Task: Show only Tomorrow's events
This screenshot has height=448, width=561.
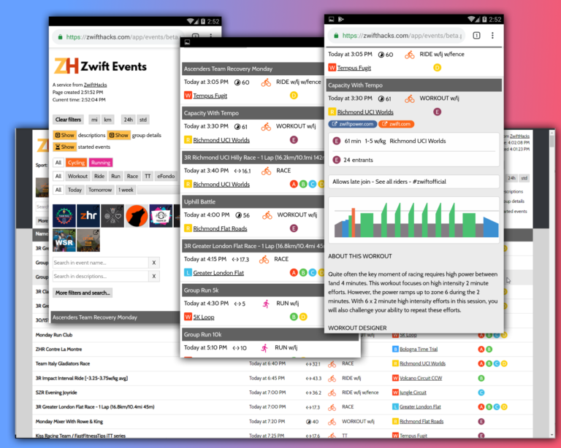Action: [100, 190]
